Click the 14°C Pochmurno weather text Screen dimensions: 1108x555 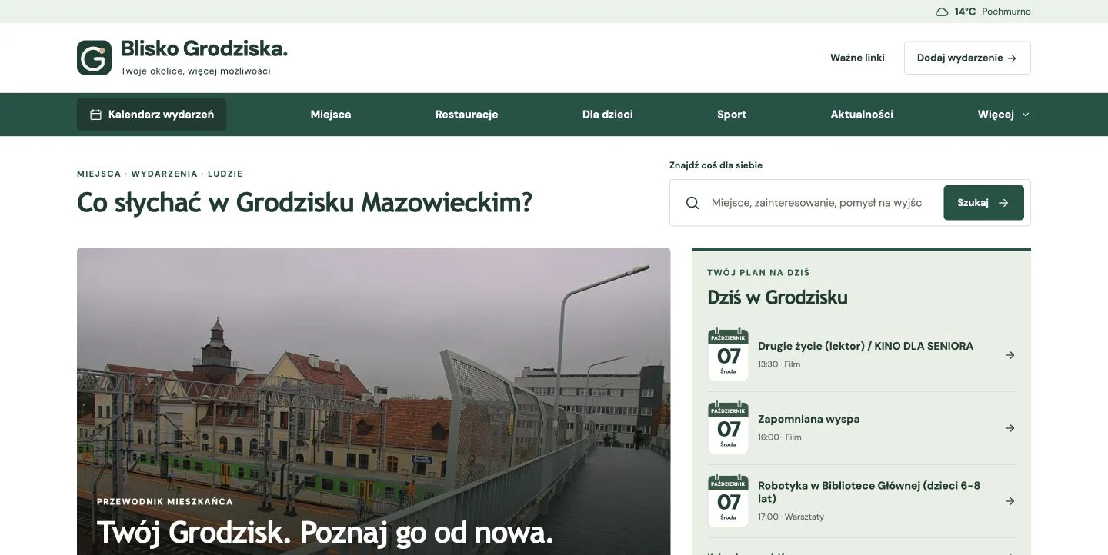click(993, 12)
